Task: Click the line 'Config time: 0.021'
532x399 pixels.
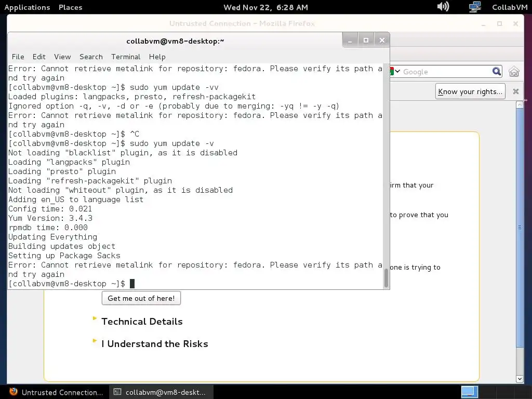Action: coord(50,209)
